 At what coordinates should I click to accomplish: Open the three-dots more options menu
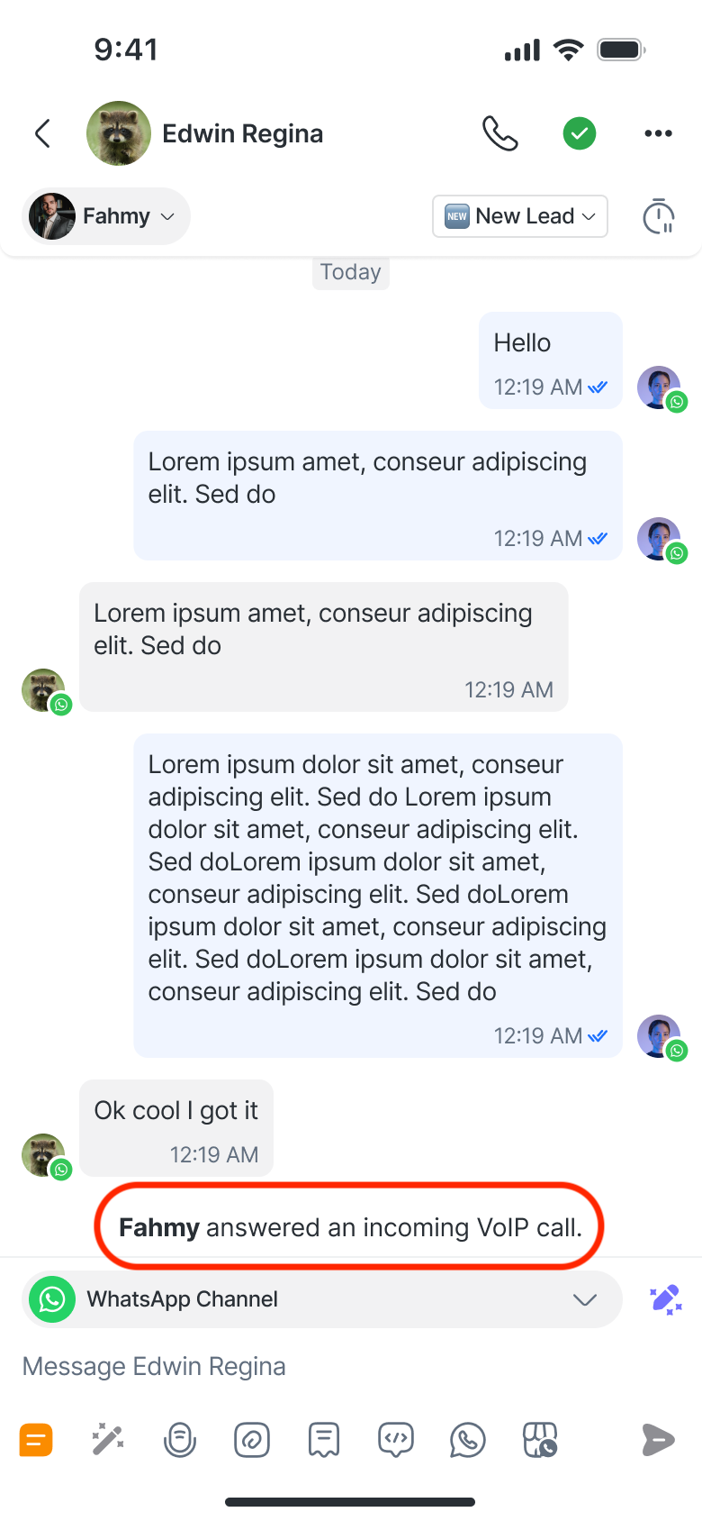658,133
